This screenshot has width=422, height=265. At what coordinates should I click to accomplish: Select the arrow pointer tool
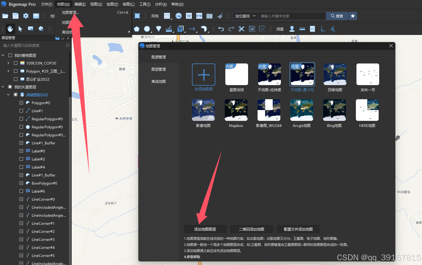20,29
